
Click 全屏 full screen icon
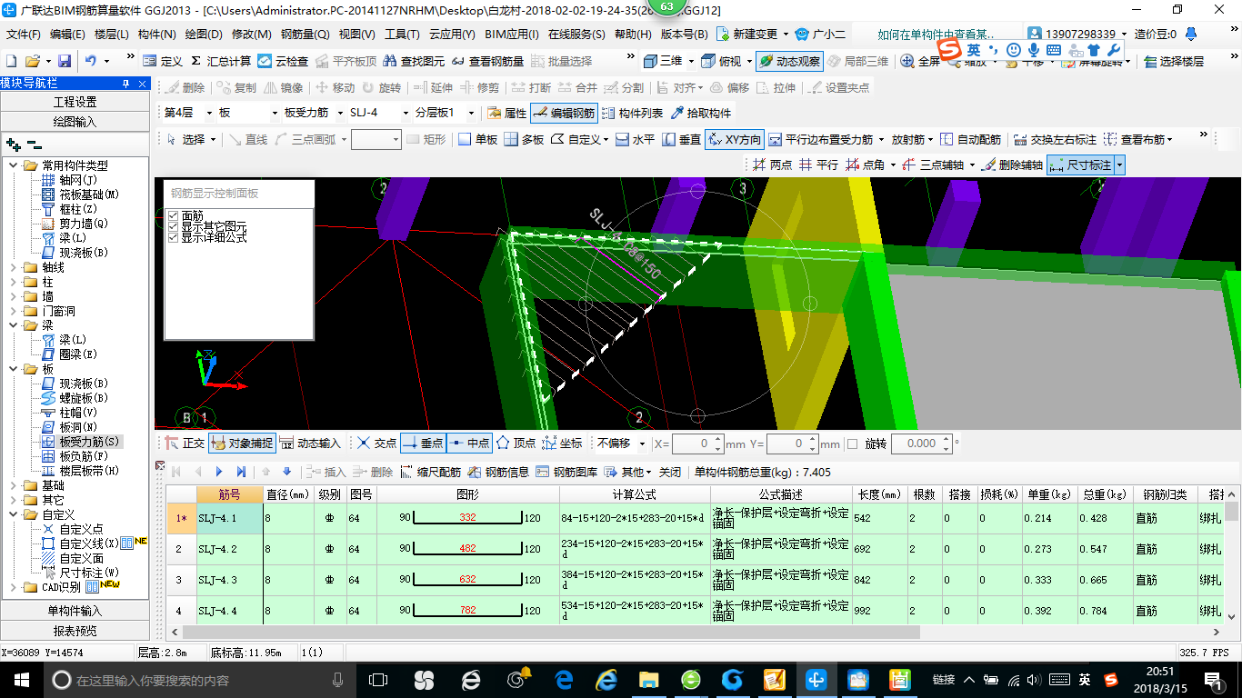(920, 61)
